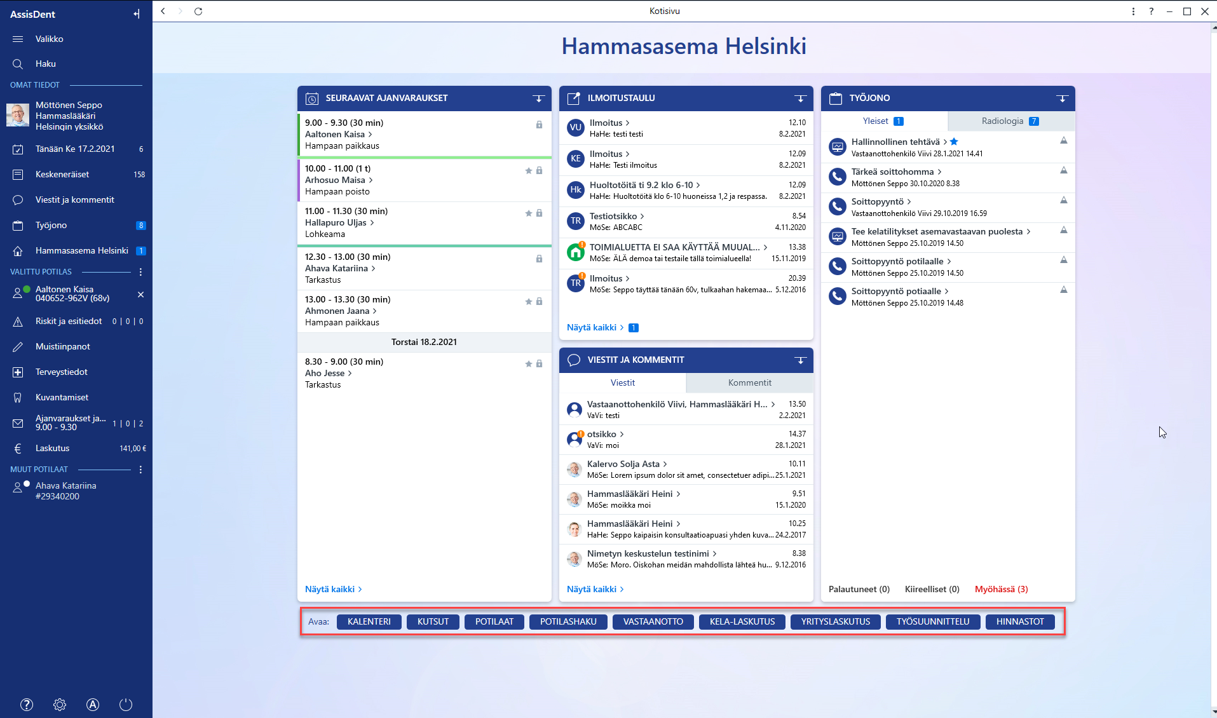Open Kalervo Solja Asta message
This screenshot has height=718, width=1217.
point(686,470)
